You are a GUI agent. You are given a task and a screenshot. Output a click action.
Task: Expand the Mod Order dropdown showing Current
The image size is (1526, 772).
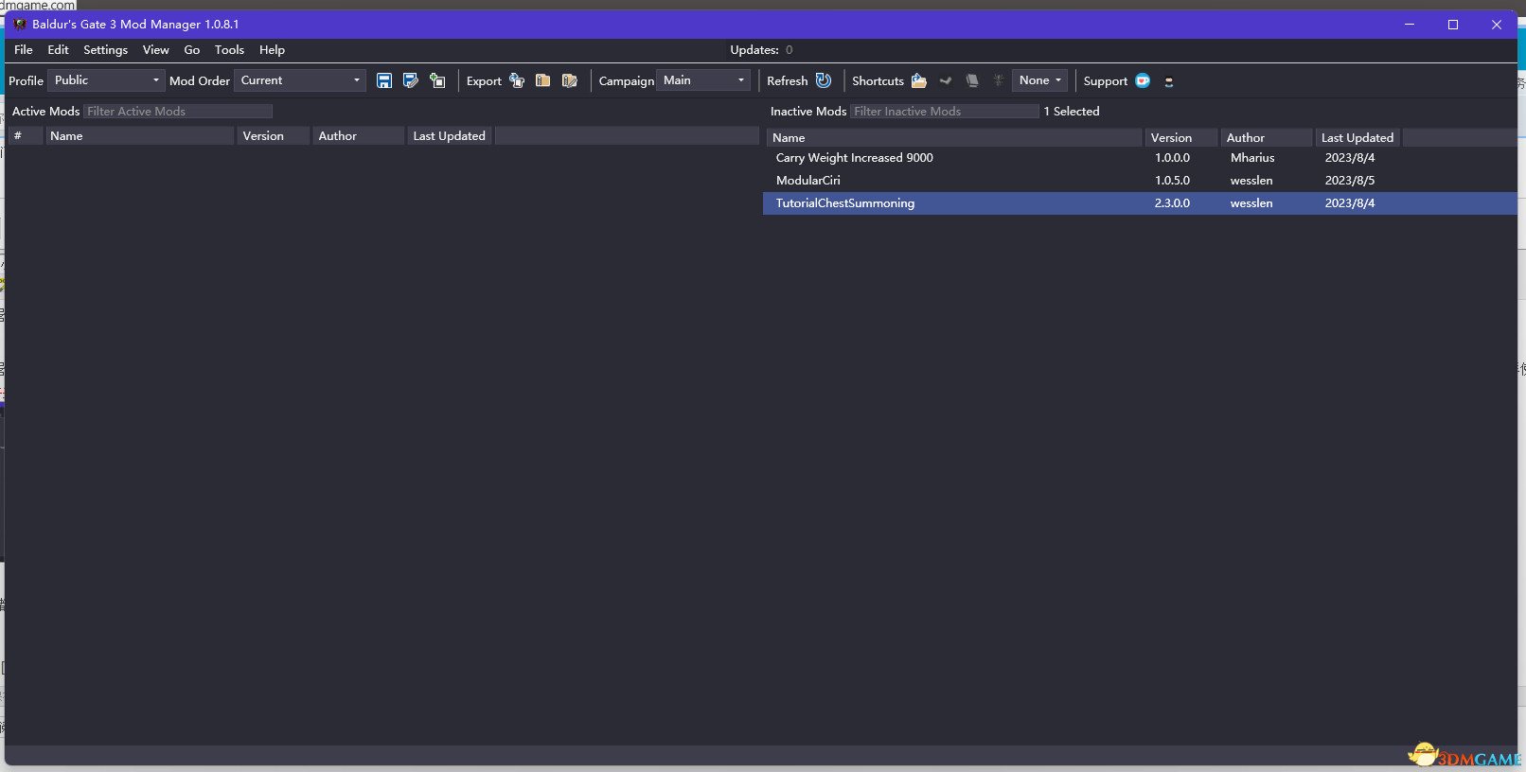click(x=300, y=81)
